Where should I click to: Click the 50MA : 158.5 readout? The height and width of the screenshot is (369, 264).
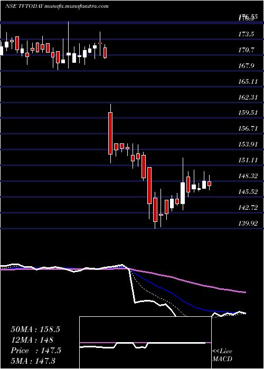coord(35,329)
